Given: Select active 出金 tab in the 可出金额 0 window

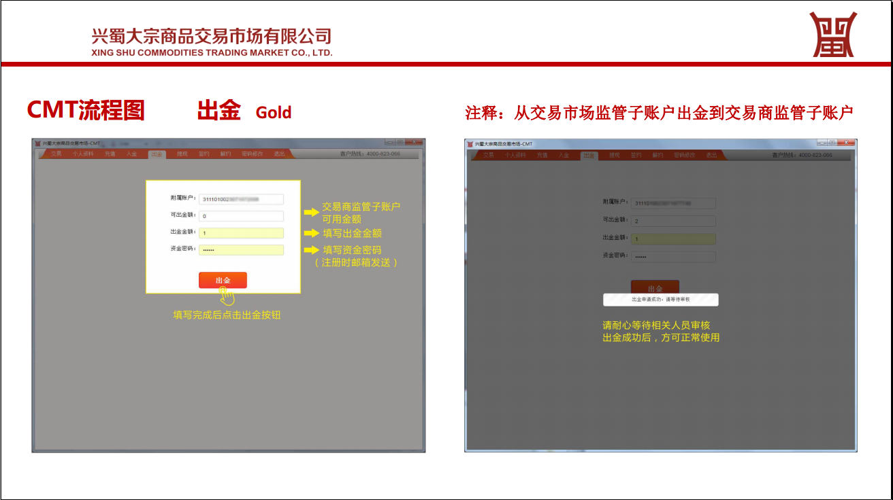Looking at the screenshot, I should click(157, 154).
